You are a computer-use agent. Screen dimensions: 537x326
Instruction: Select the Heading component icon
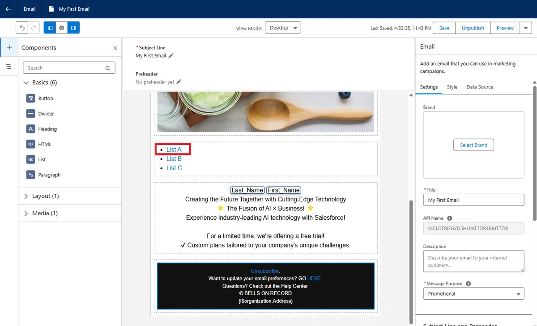(x=30, y=129)
